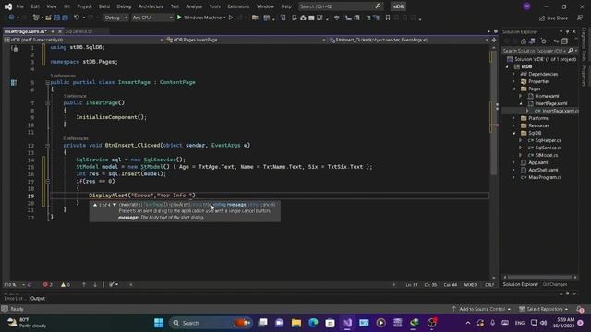
Task: Open Microsoft Edge from the taskbar
Action: click(313, 323)
